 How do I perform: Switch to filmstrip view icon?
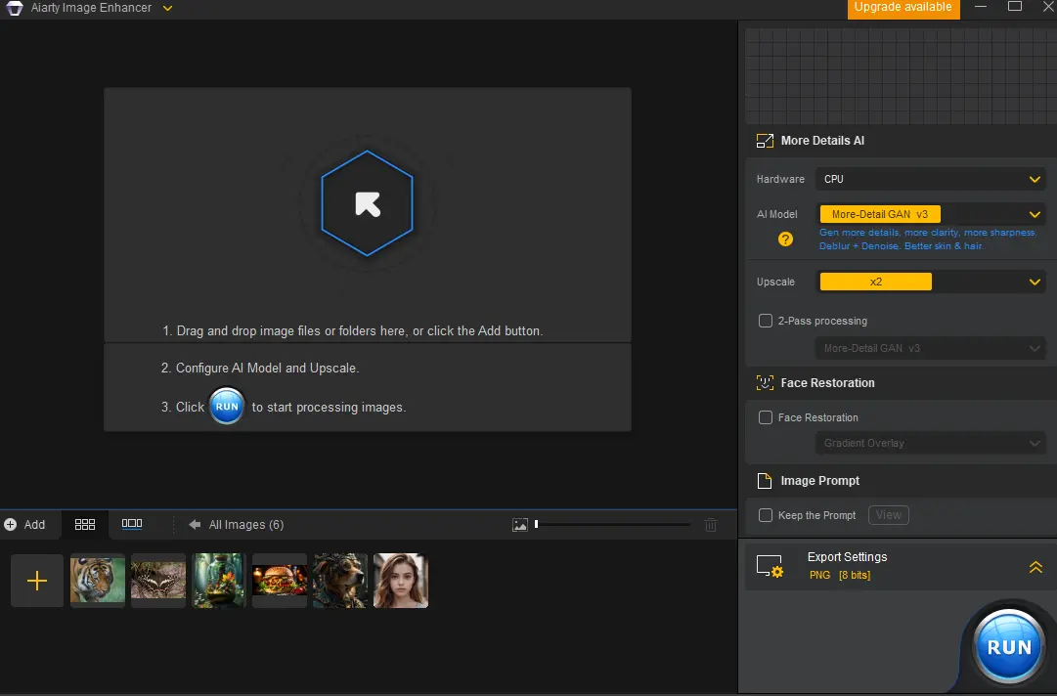132,524
